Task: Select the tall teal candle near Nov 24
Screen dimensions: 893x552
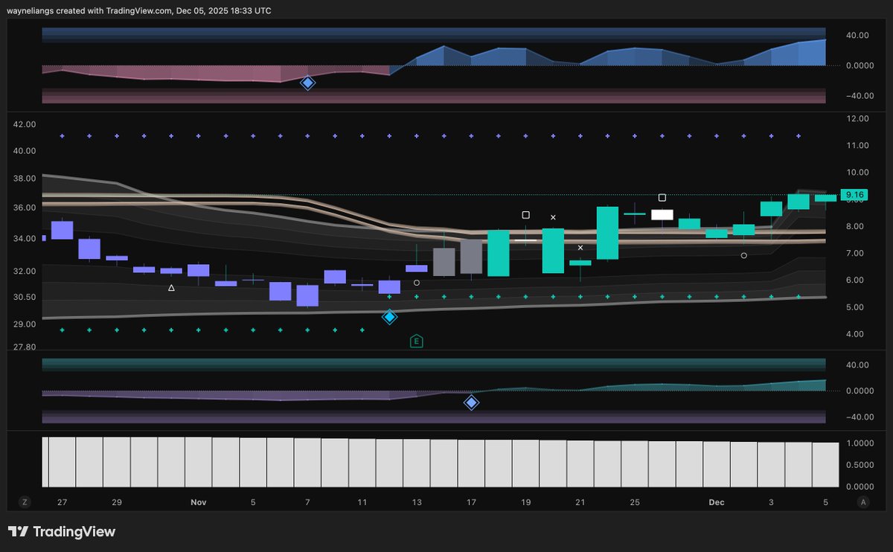Action: click(x=607, y=233)
